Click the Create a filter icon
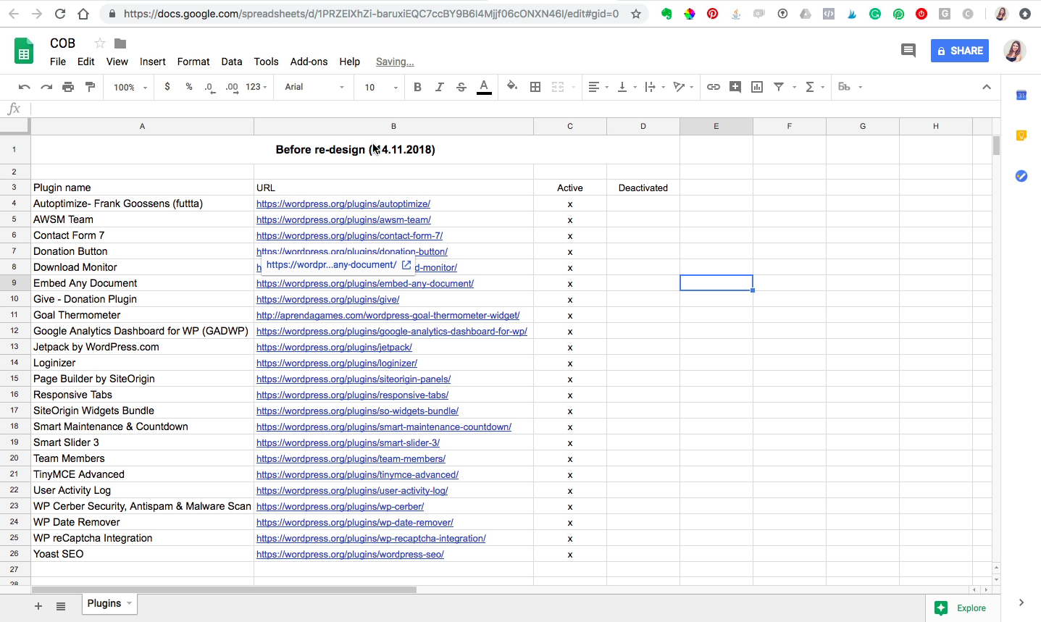The height and width of the screenshot is (622, 1041). point(779,87)
